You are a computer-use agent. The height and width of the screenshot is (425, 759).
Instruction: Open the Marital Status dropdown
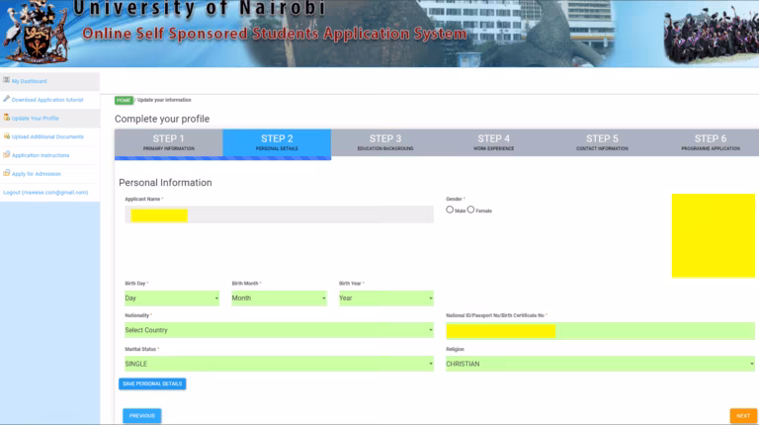coord(279,364)
